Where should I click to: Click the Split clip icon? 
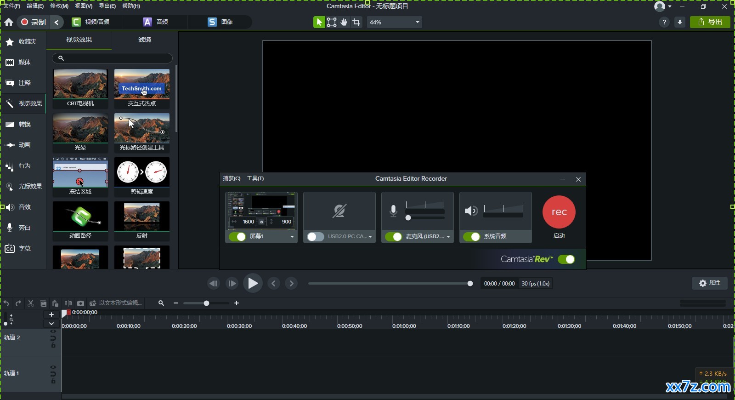tap(68, 303)
